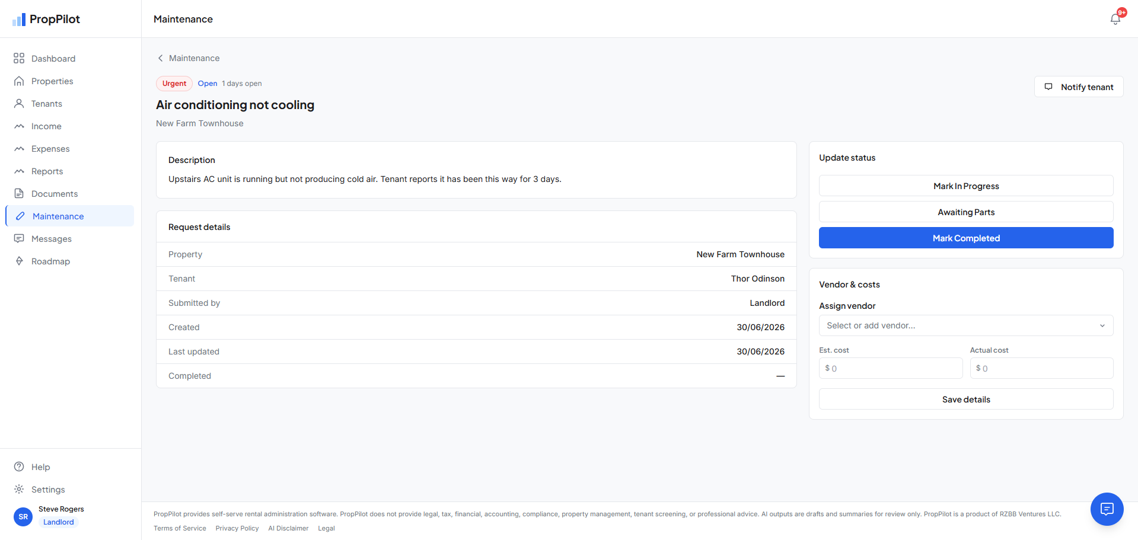Screen dimensions: 1138x540
Task: Open Help from the sidebar
Action: coord(70,466)
